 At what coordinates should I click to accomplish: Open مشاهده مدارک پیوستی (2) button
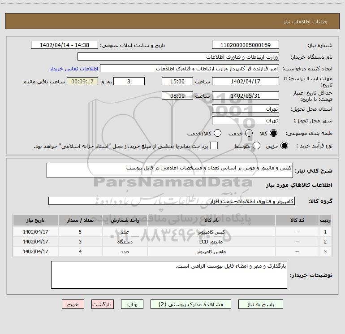pyautogui.click(x=191, y=304)
